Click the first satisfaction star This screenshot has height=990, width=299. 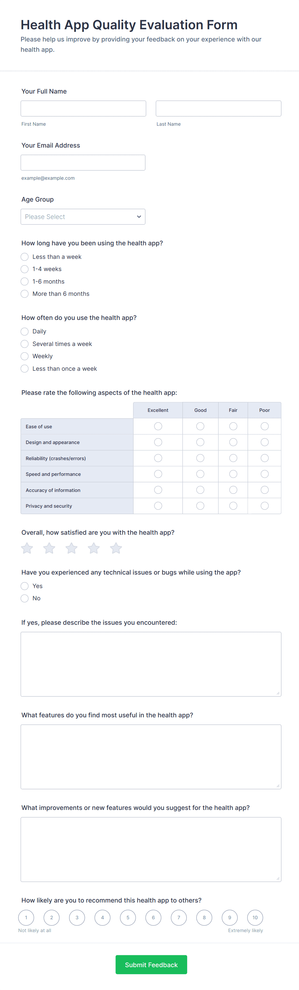[x=27, y=548]
